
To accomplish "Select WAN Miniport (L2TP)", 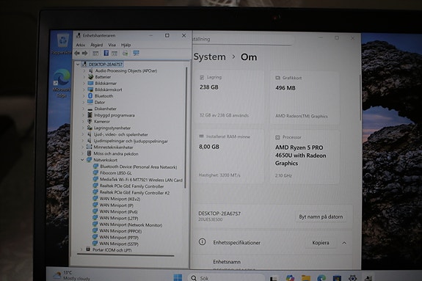I will point(119,218).
